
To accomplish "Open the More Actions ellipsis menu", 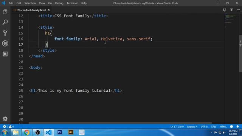I will (x=238, y=10).
